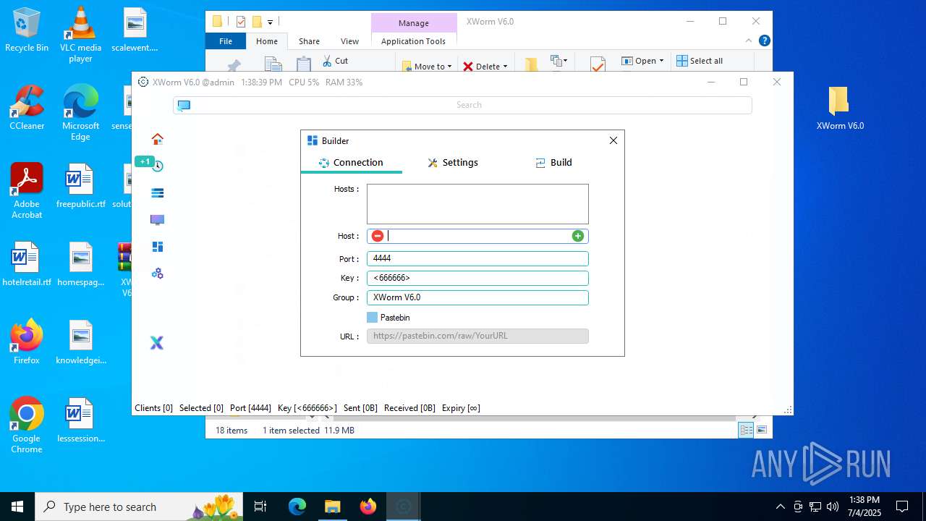Click Clients [0] status text
The width and height of the screenshot is (926, 521).
[153, 408]
